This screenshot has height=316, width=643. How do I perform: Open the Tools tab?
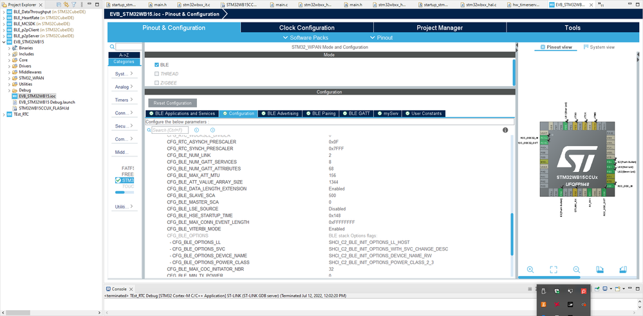pyautogui.click(x=572, y=28)
